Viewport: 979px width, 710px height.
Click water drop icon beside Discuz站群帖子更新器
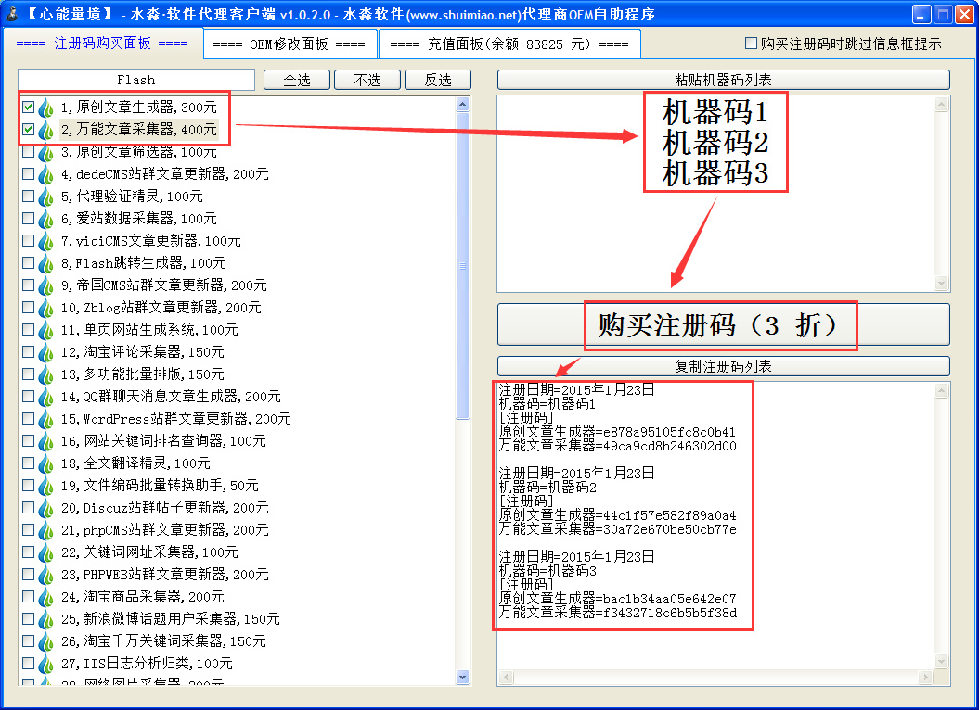[45, 509]
